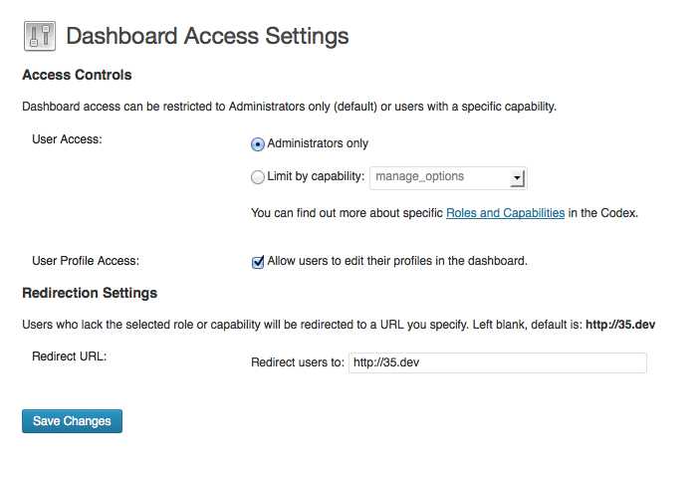Click the 'Allow users to edit their profiles' label
Image resolution: width=697 pixels, height=478 pixels.
point(397,261)
